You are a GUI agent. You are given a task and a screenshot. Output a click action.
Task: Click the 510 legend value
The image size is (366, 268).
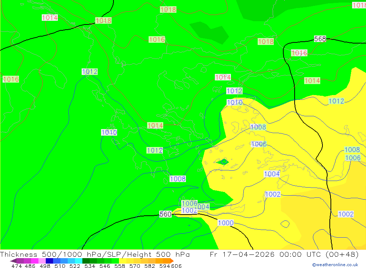(x=60, y=266)
